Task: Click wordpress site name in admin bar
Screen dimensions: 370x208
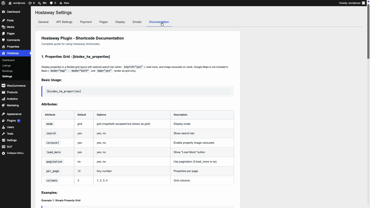Action: [19, 3]
